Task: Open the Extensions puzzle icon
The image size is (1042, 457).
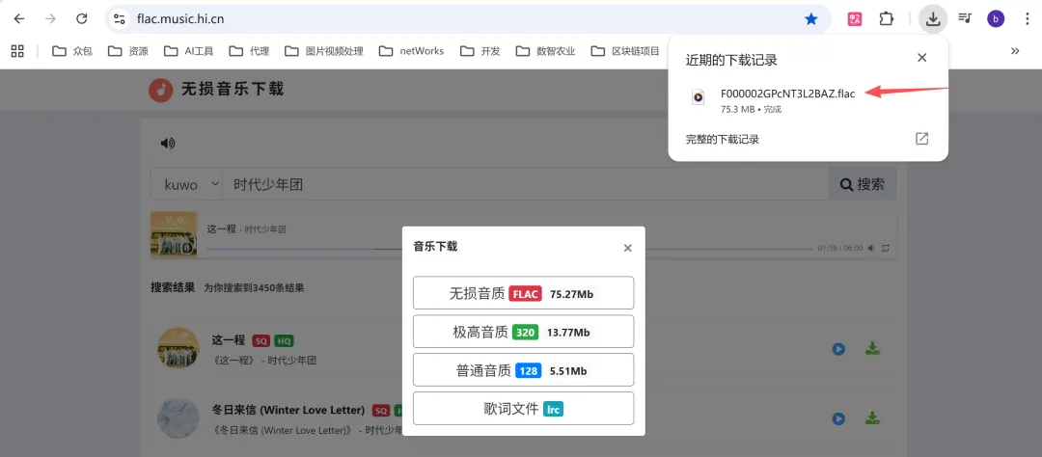Action: (887, 18)
